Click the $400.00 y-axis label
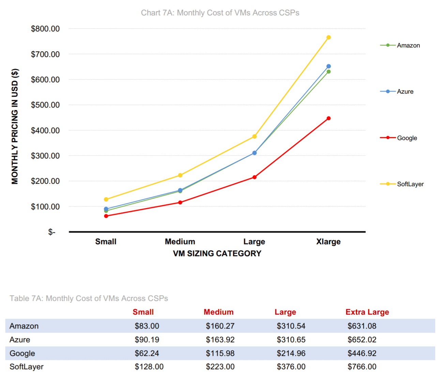This screenshot has height=389, width=442. pyautogui.click(x=45, y=130)
